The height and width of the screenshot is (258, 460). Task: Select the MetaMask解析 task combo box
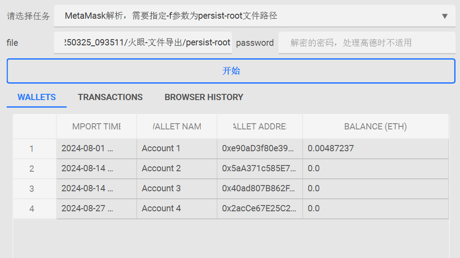tap(255, 16)
